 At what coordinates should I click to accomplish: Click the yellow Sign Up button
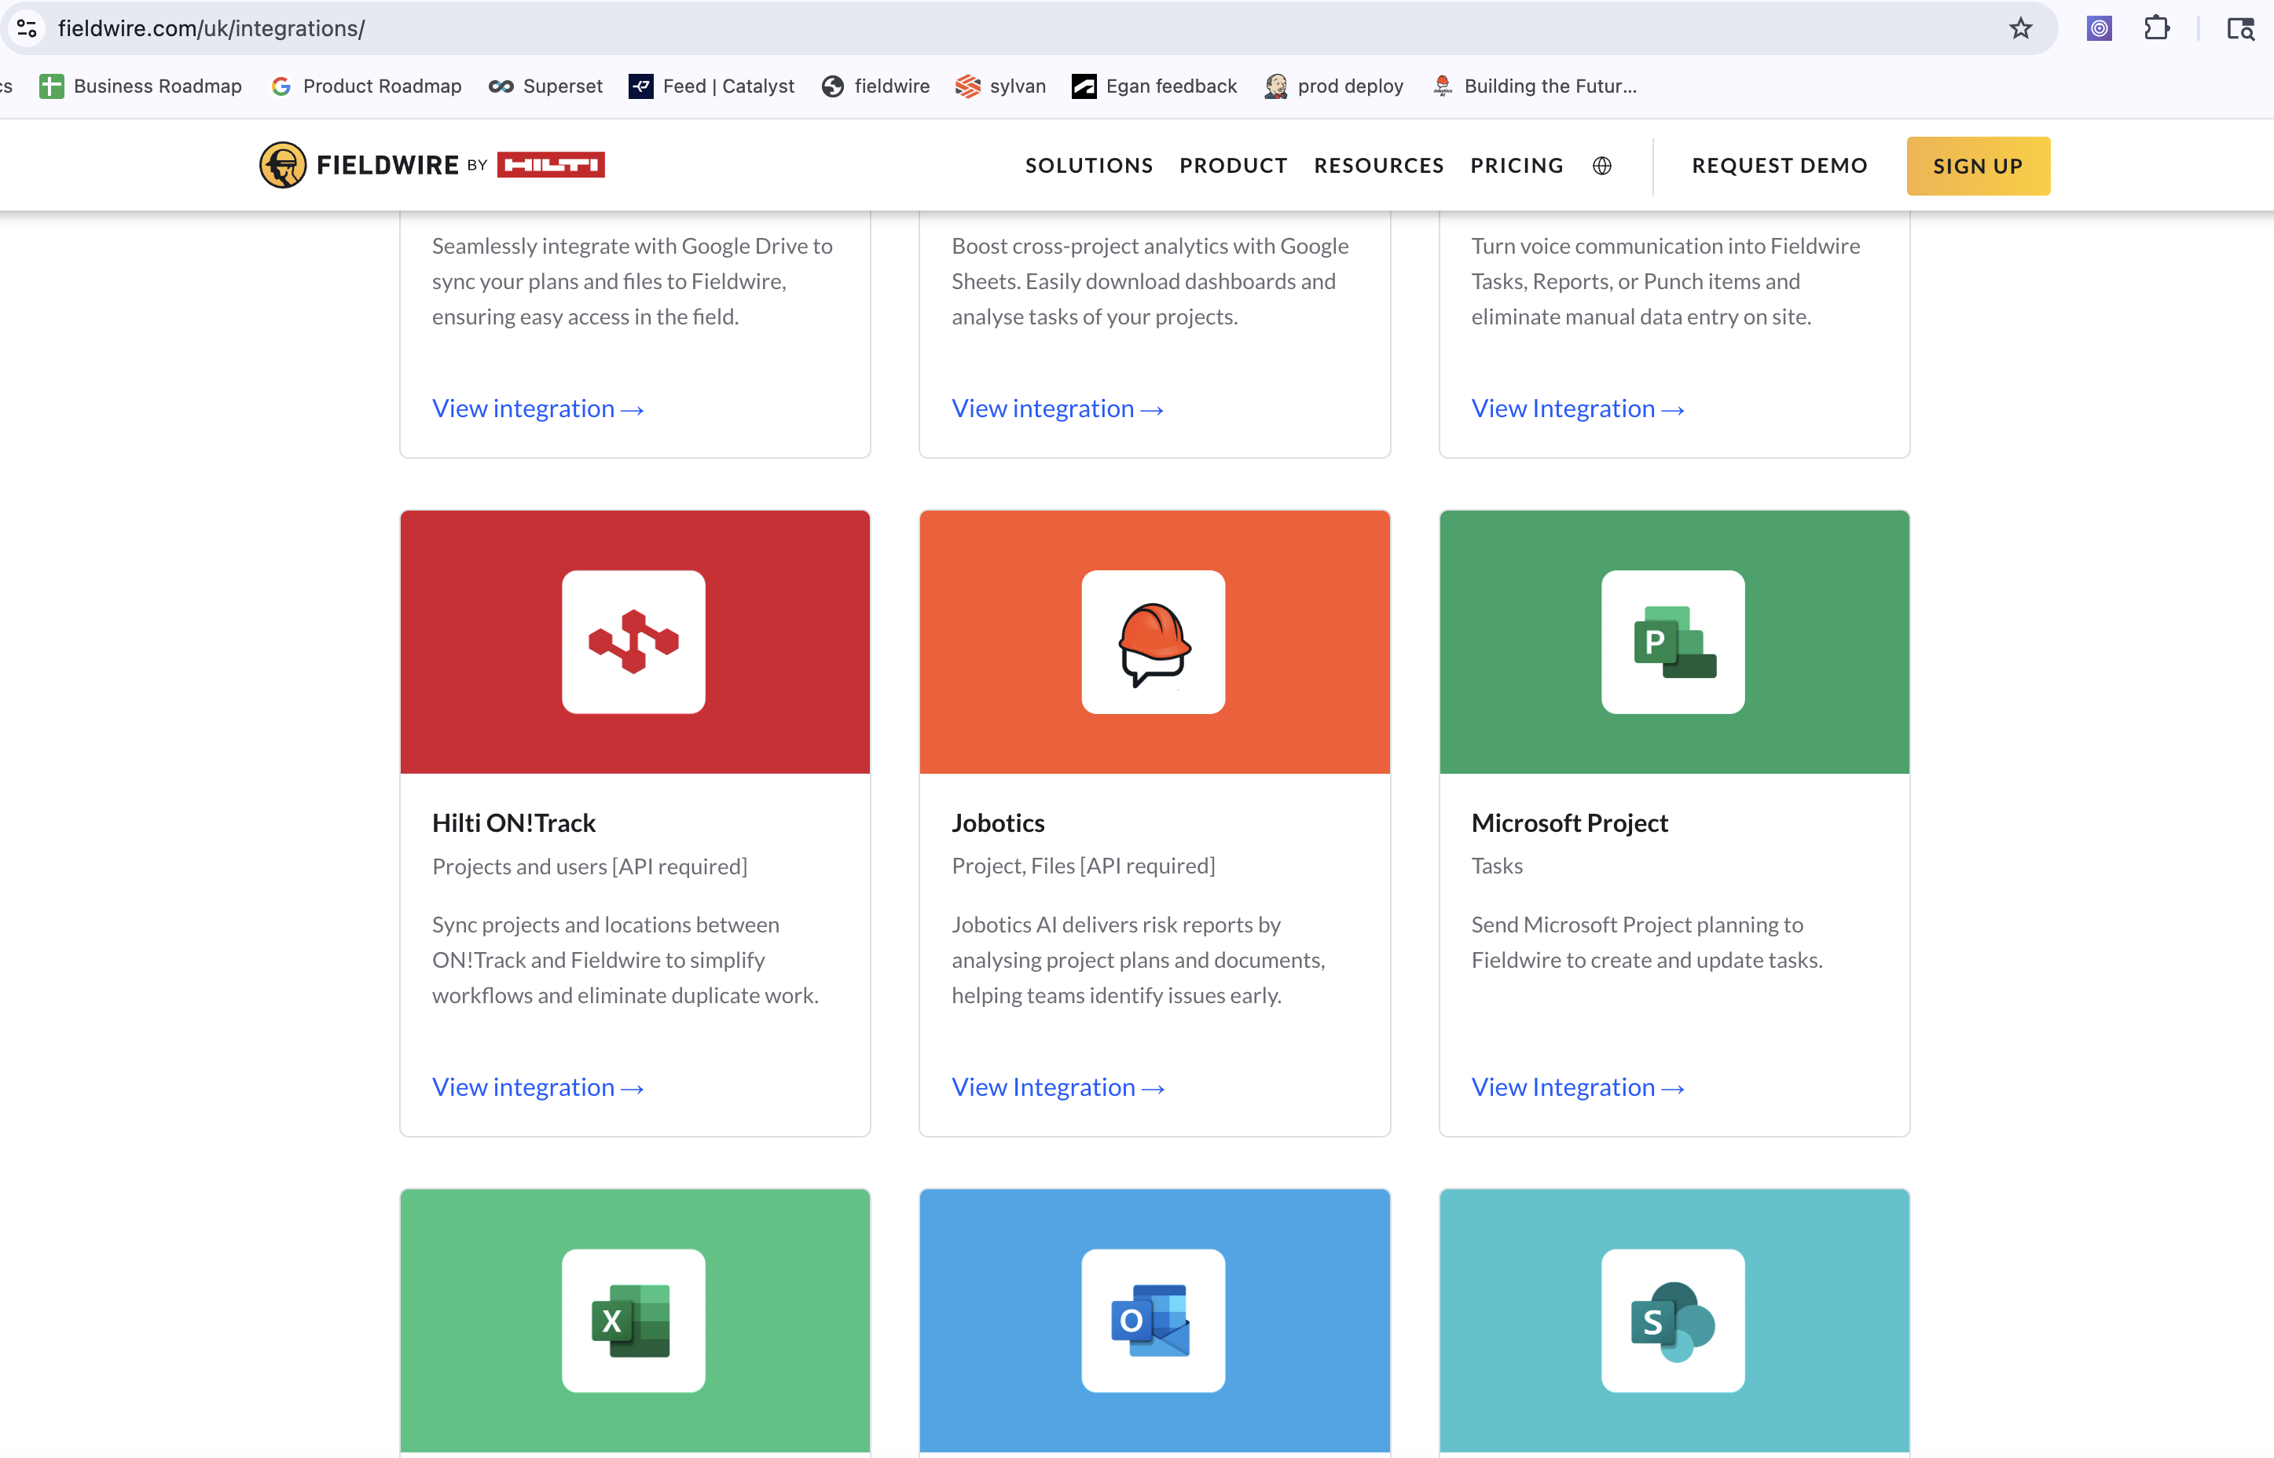point(1978,166)
